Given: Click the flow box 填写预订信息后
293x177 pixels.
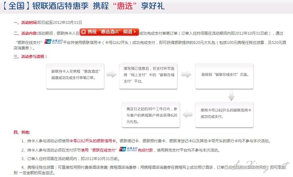Looking at the screenshot, I should click(x=148, y=76).
